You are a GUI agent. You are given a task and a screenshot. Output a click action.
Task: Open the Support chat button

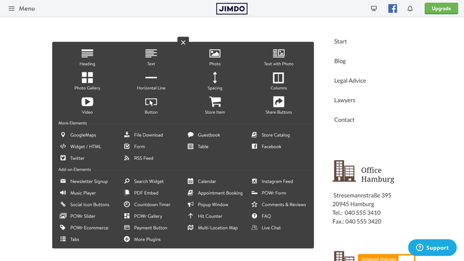coord(432,248)
